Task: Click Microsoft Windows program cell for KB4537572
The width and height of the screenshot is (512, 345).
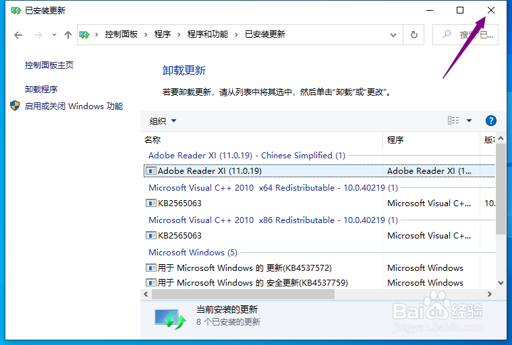Action: [425, 268]
